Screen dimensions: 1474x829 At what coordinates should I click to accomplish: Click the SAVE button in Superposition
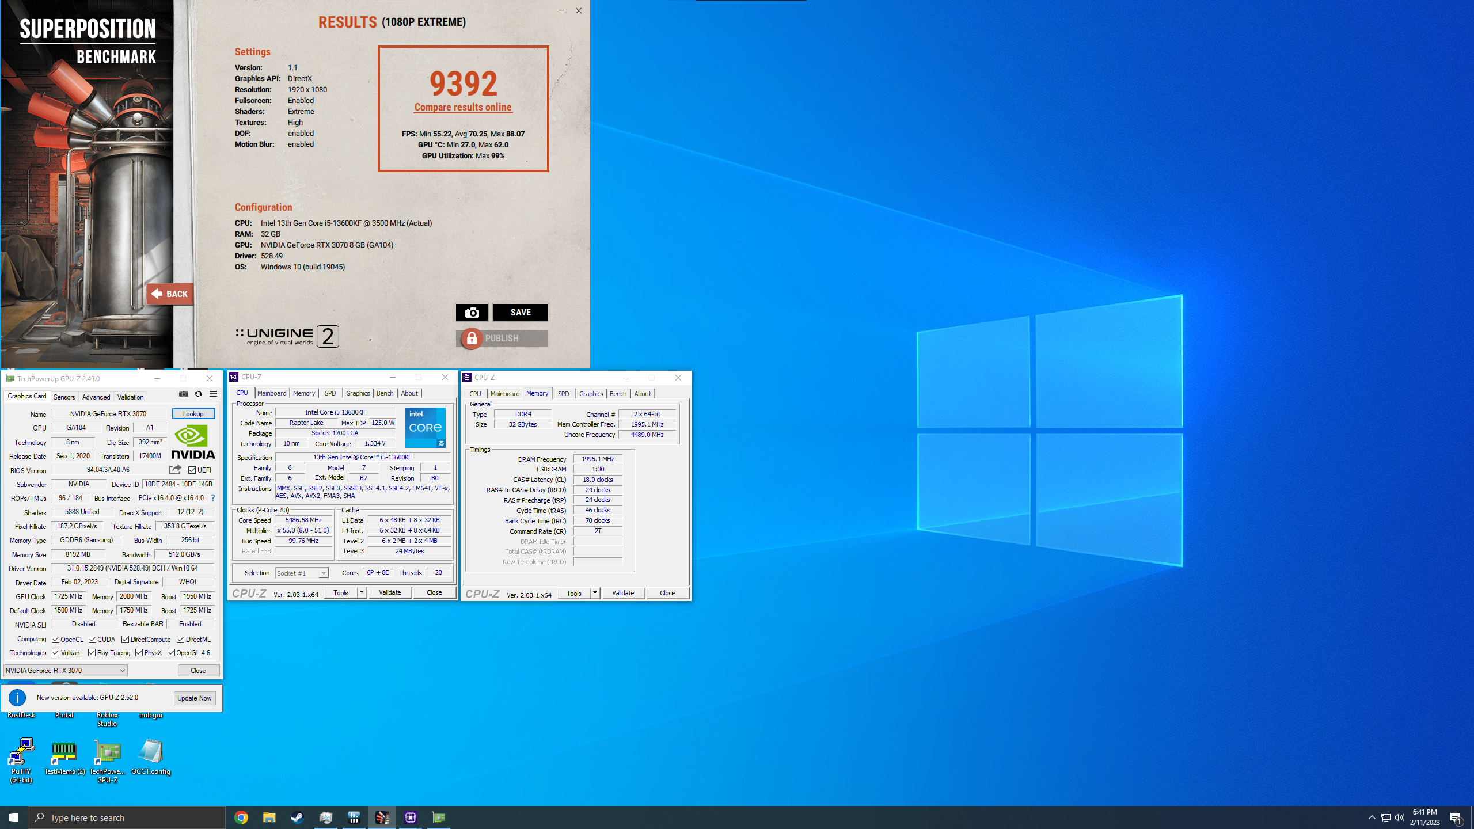521,312
